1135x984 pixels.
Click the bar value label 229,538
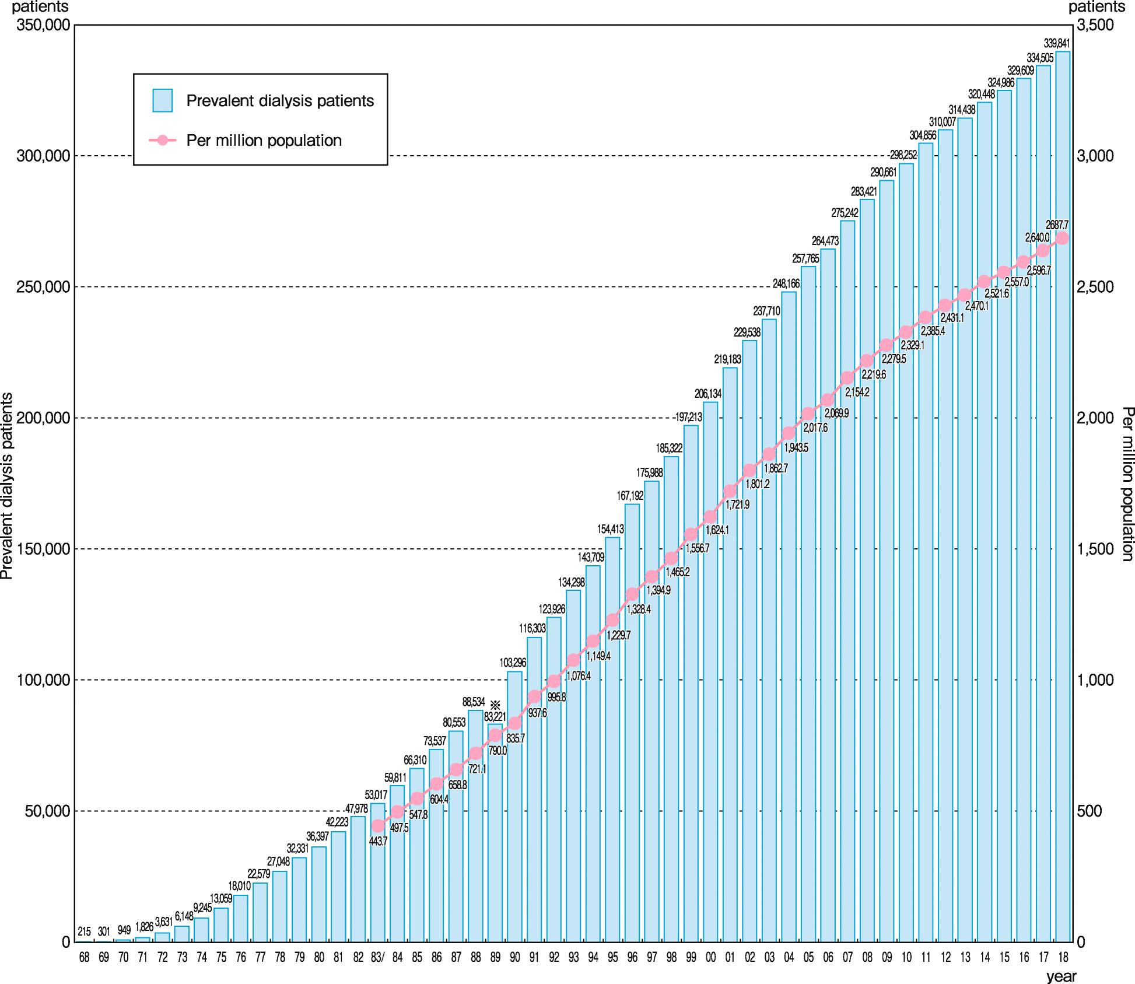coord(747,332)
